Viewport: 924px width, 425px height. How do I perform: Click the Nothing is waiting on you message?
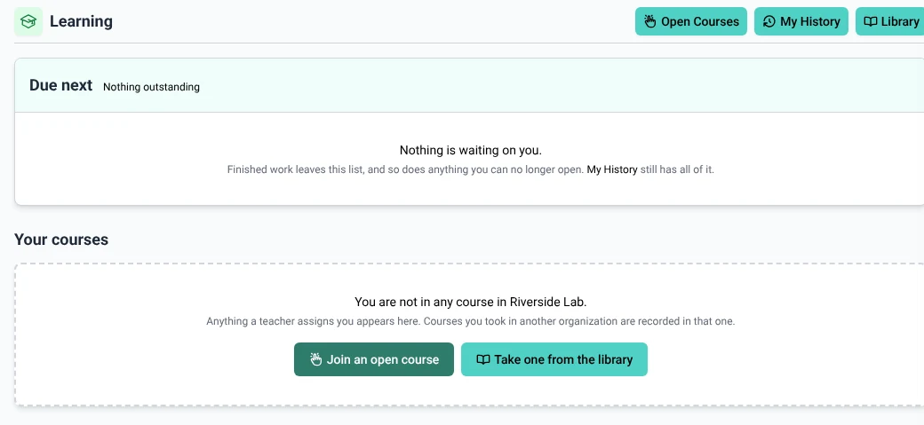coord(470,150)
